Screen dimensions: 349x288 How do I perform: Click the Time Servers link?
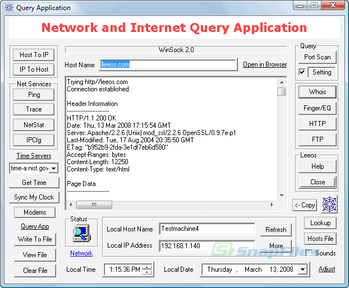click(34, 156)
